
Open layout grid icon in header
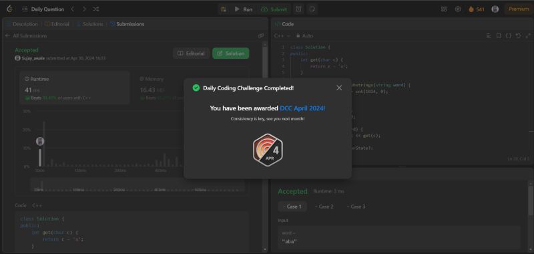click(x=444, y=9)
